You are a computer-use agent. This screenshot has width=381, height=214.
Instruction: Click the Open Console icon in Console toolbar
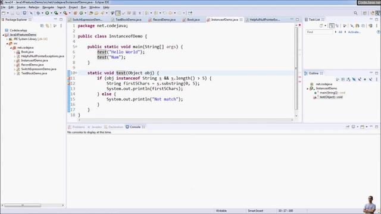click(363, 127)
